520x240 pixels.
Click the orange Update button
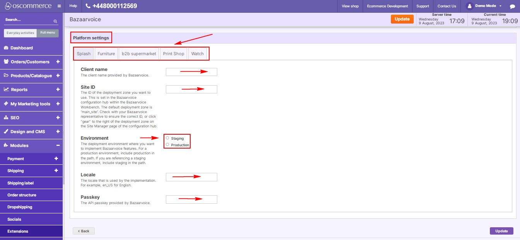402,19
